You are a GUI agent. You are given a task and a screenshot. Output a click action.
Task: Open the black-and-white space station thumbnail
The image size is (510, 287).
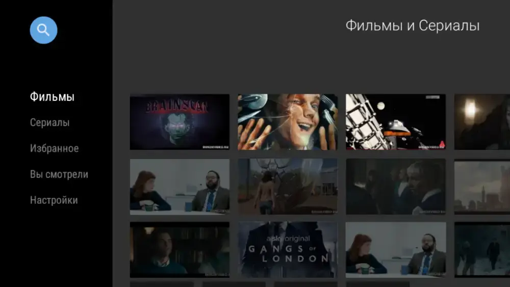396,122
